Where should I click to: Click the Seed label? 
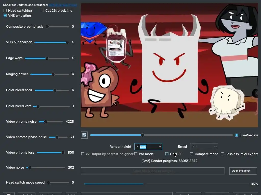[182, 147]
